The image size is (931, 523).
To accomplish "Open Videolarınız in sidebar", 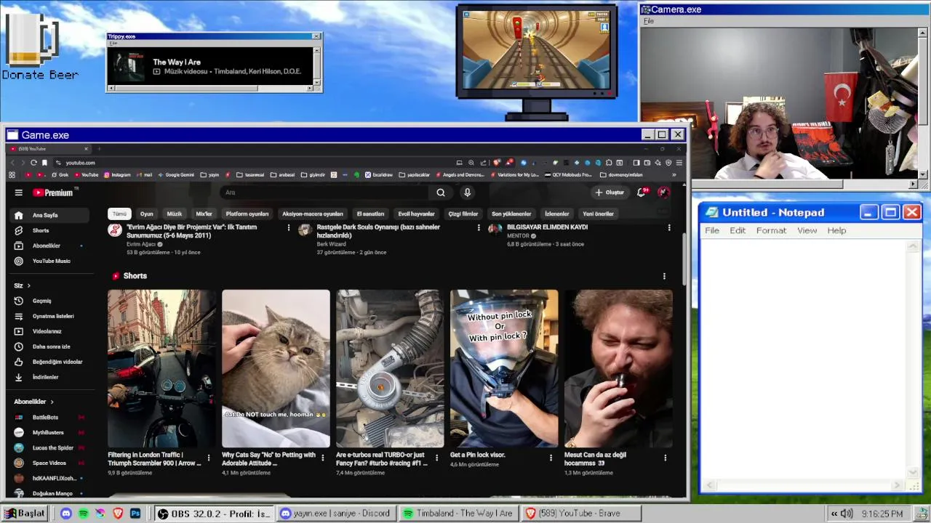I will pyautogui.click(x=48, y=331).
